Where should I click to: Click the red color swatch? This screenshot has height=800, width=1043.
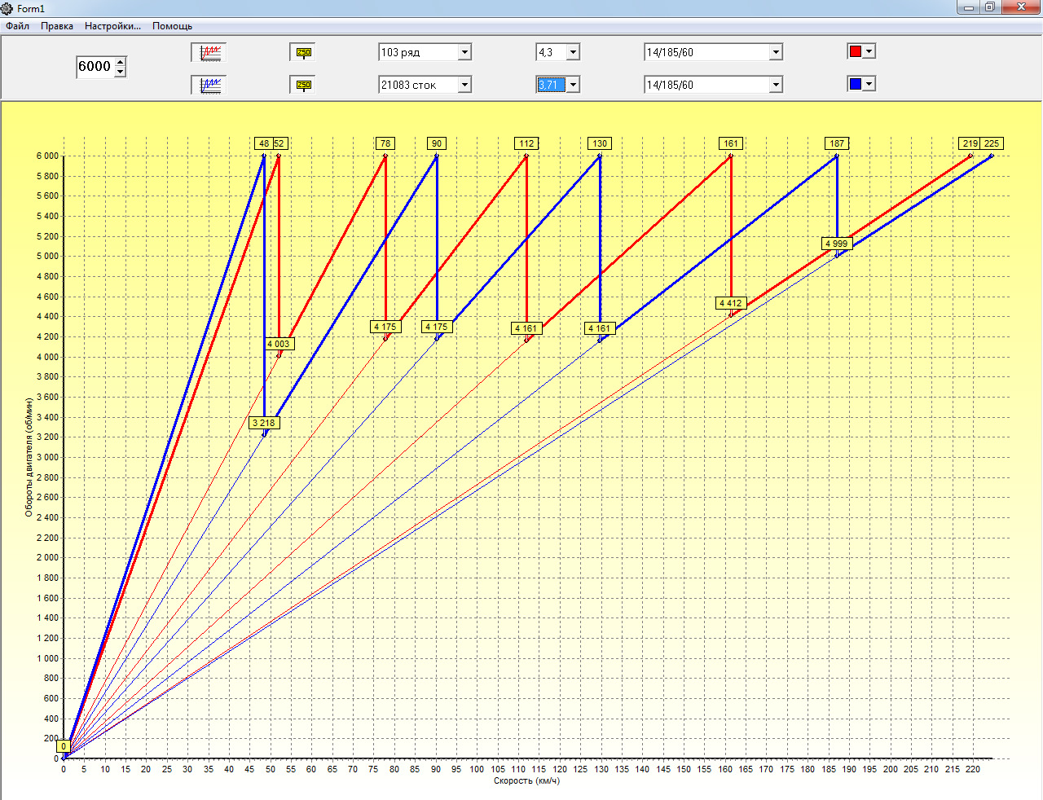[855, 51]
